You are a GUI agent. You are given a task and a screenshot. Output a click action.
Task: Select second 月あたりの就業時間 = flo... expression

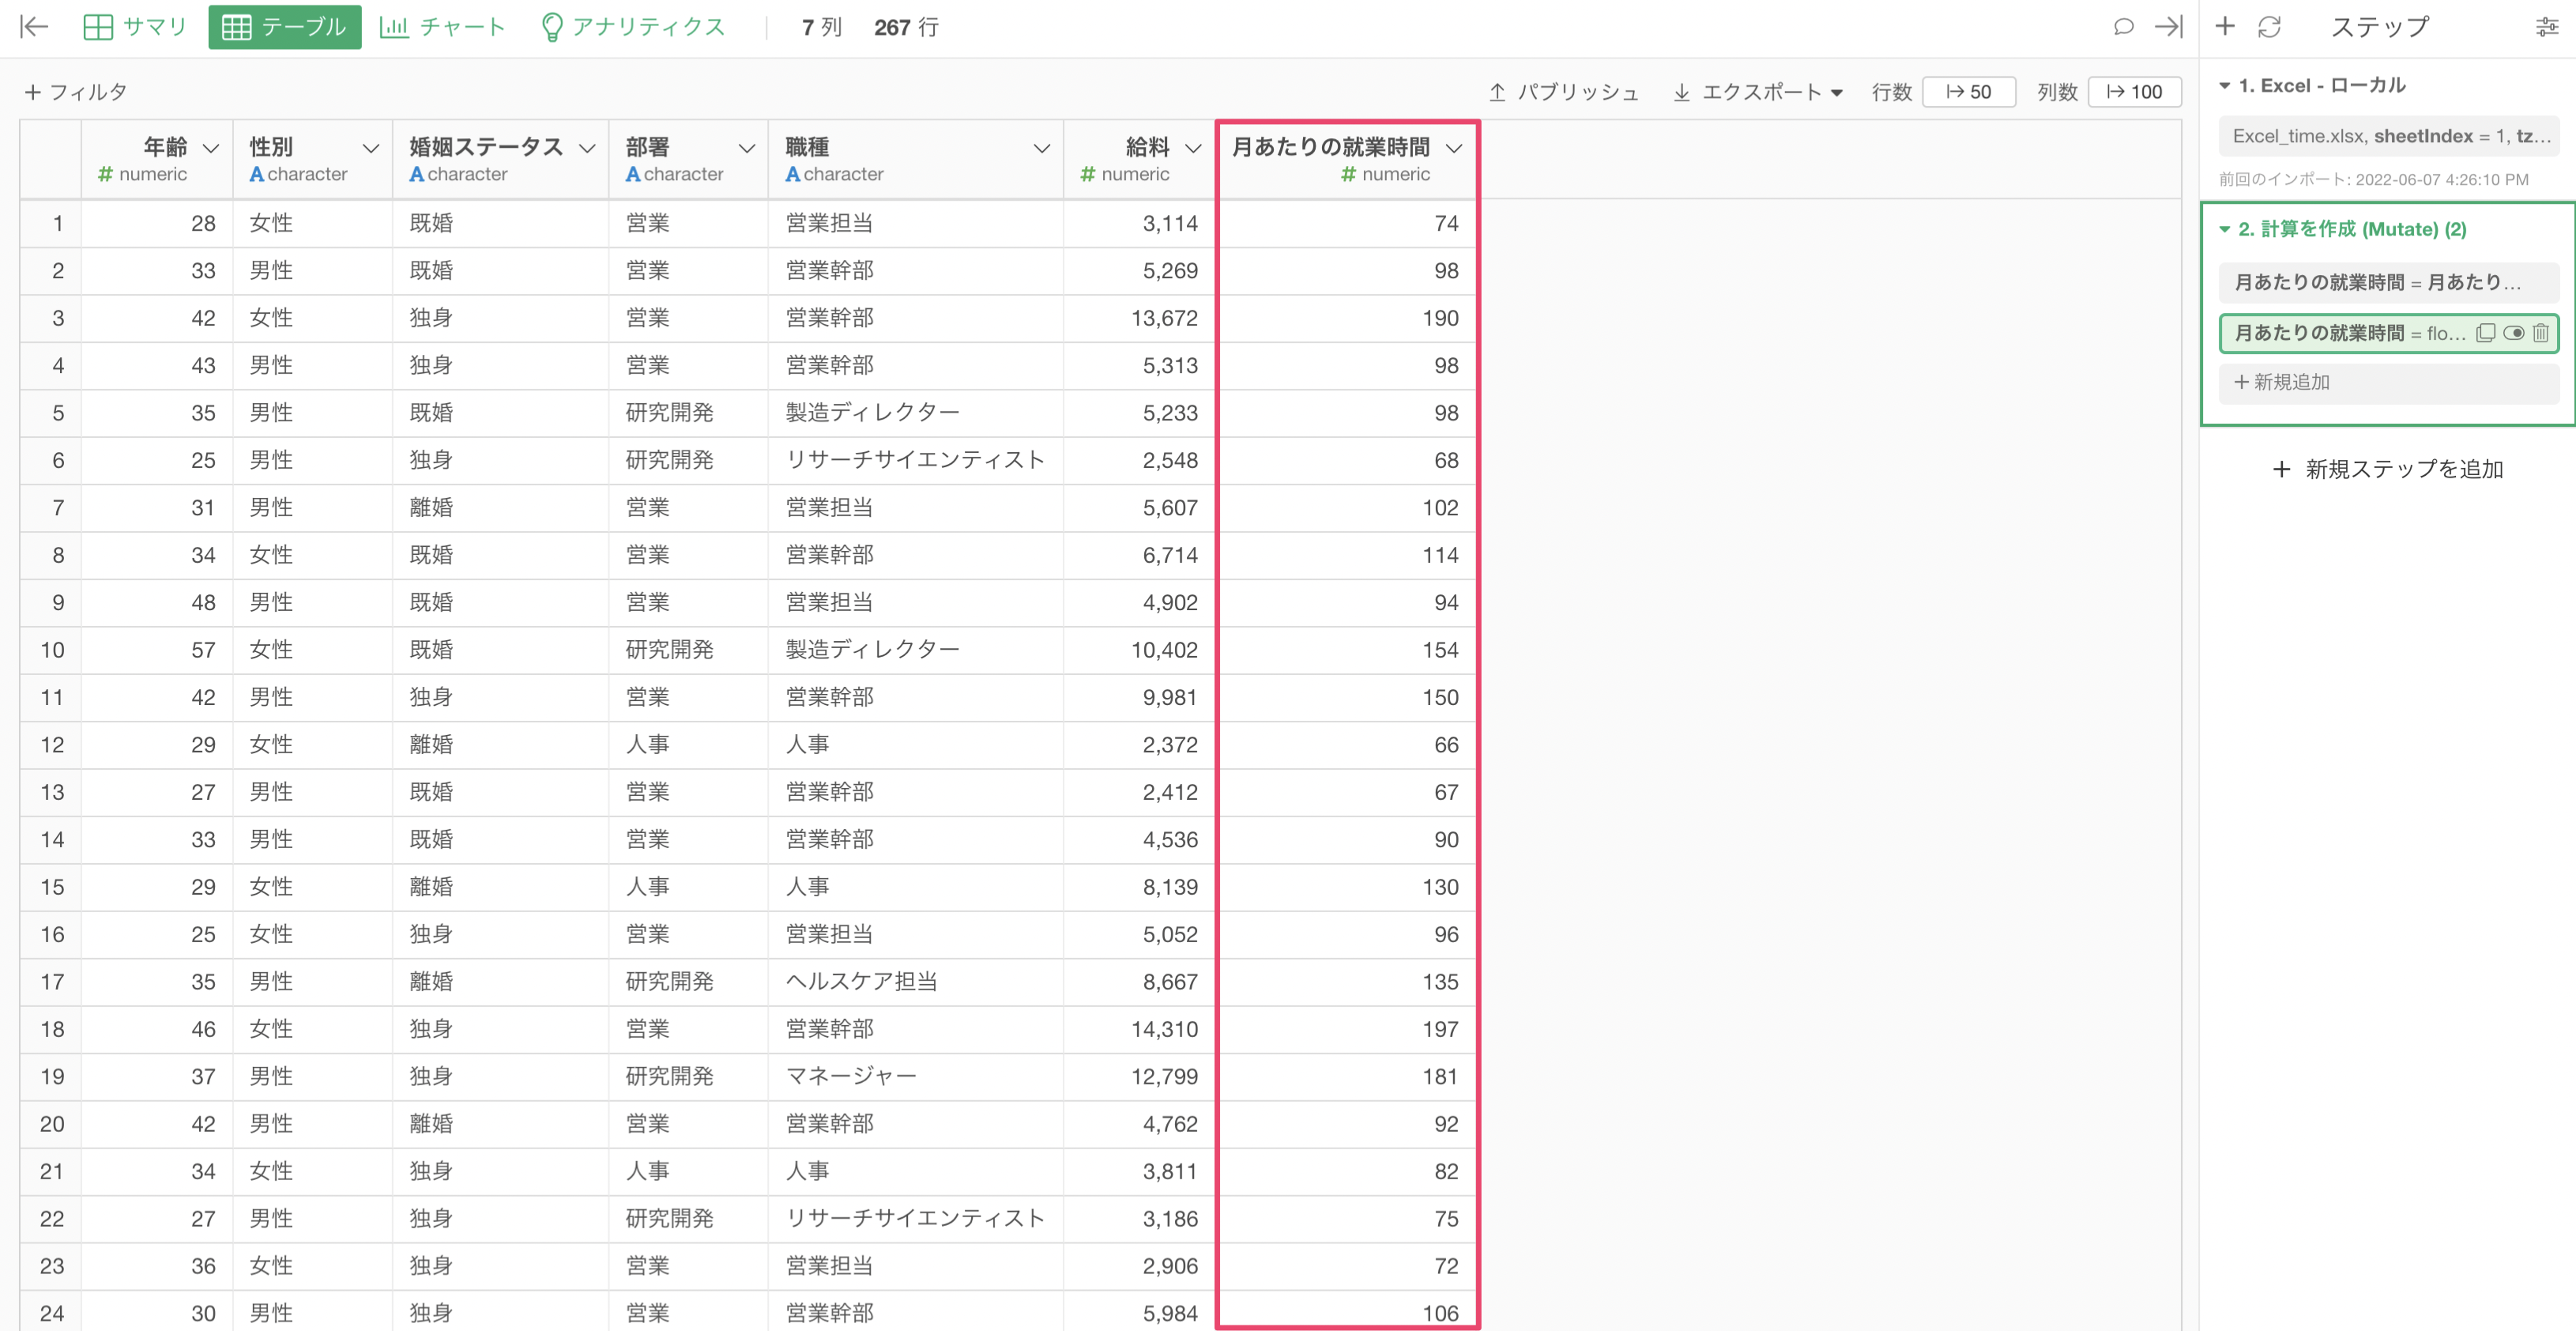(2350, 333)
